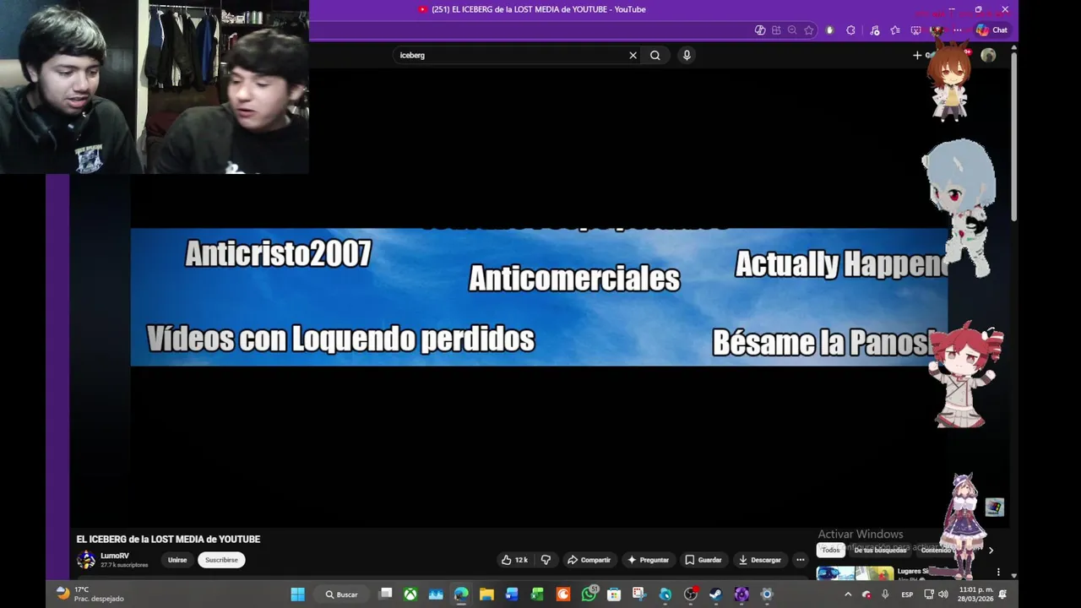
Task: Open the media control music icon
Action: [874, 30]
